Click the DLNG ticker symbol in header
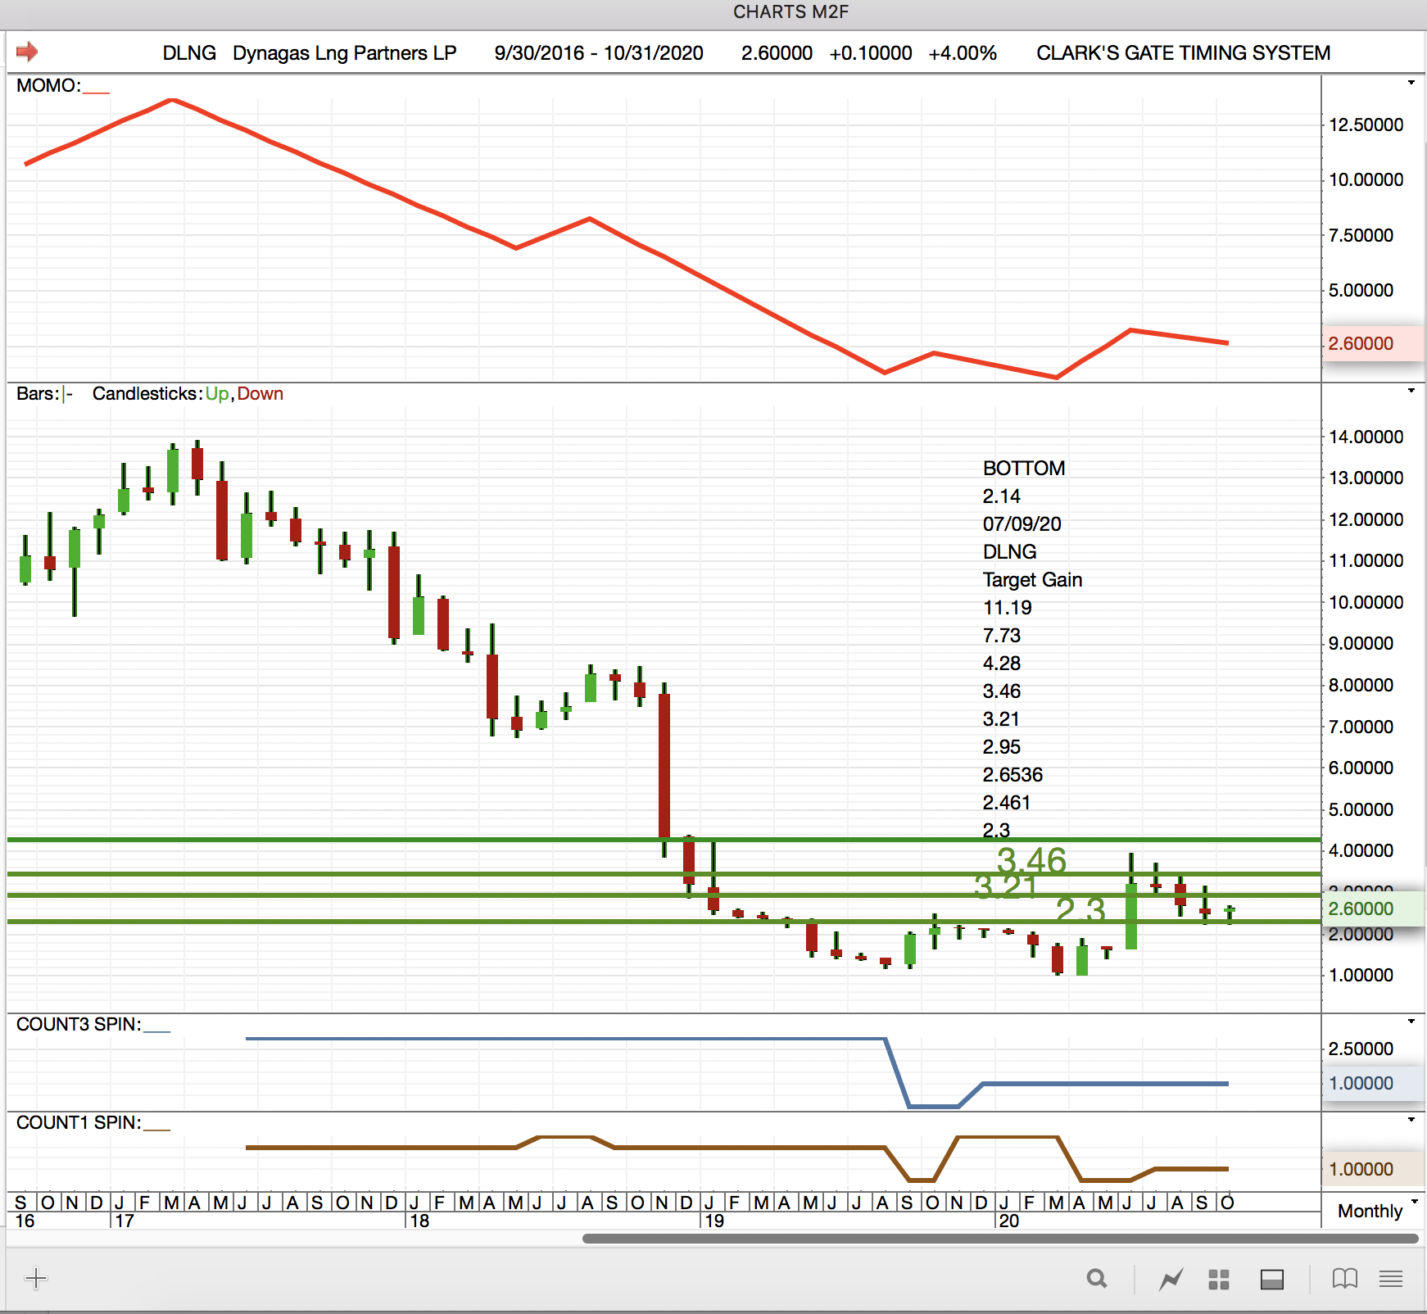Image resolution: width=1427 pixels, height=1314 pixels. pyautogui.click(x=189, y=53)
